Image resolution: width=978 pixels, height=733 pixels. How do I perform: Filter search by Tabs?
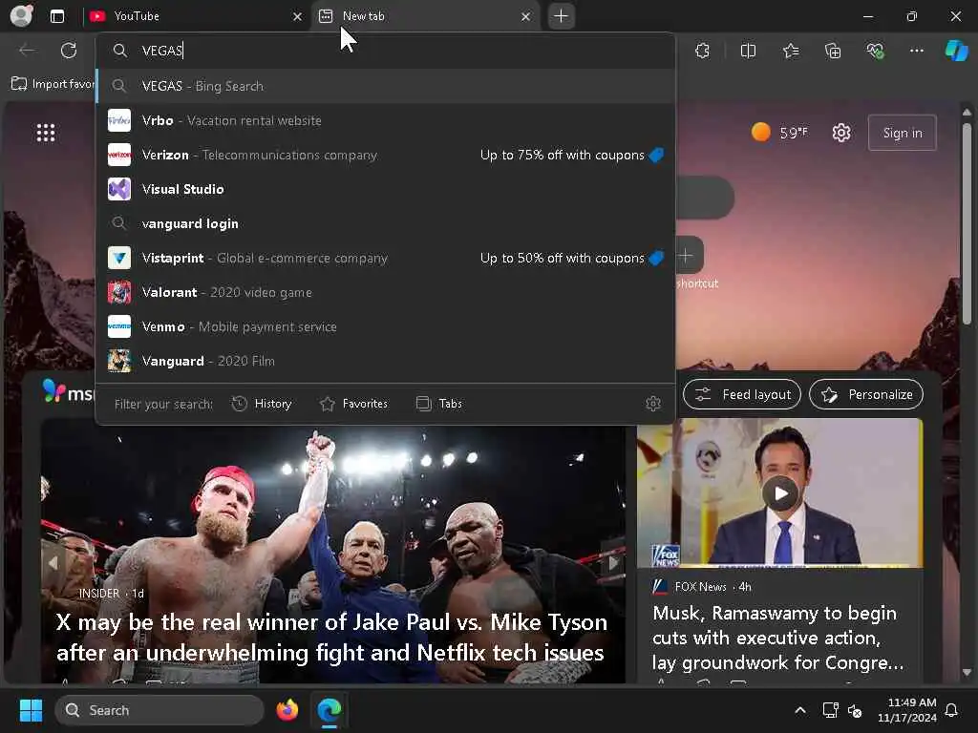click(x=439, y=404)
